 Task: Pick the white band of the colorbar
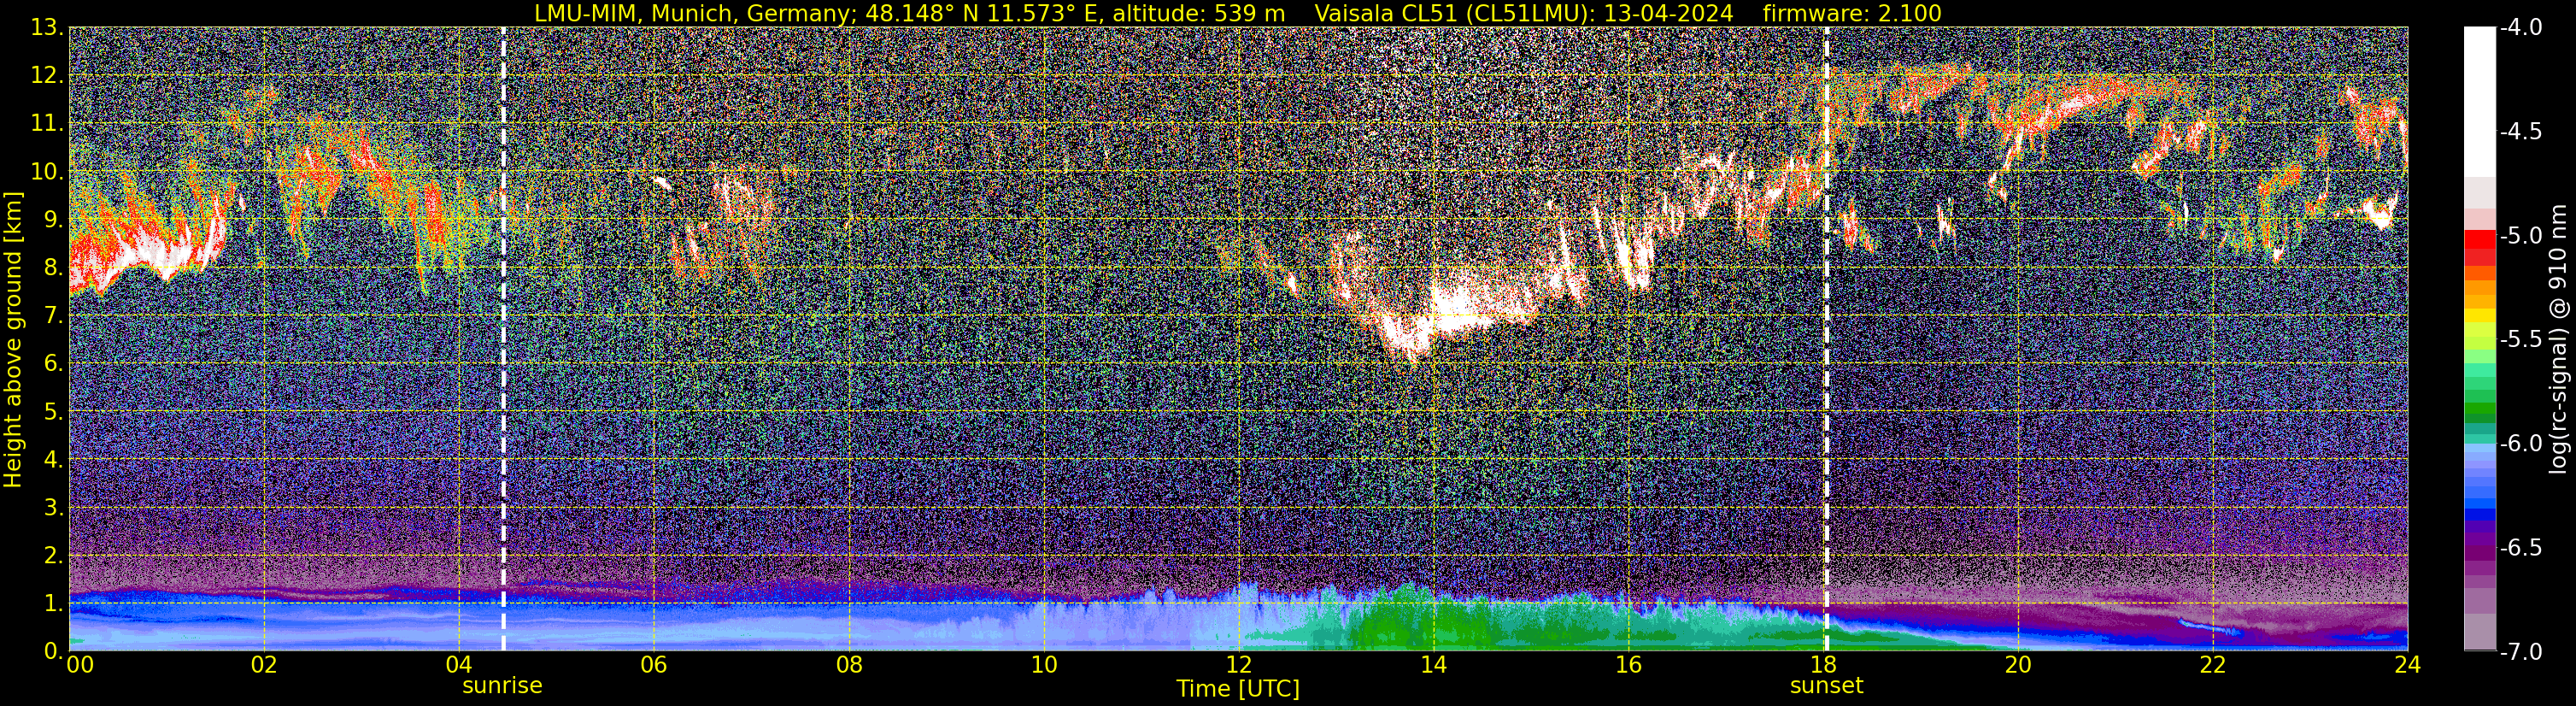(2480, 102)
